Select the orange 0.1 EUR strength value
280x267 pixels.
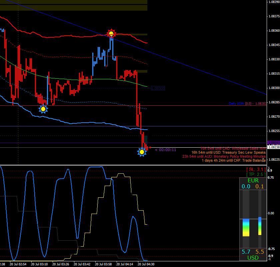point(260,186)
